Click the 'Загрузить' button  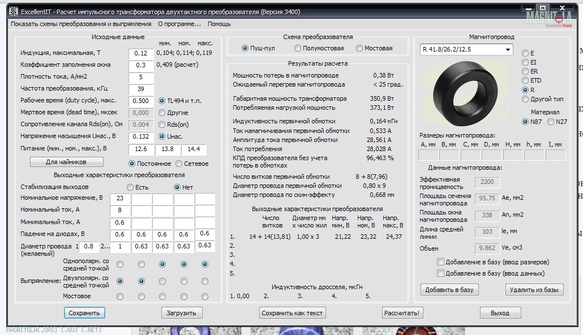click(x=182, y=313)
